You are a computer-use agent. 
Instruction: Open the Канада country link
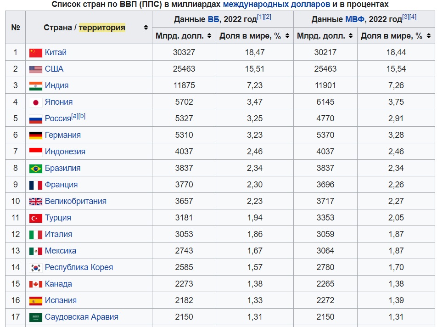[x=58, y=284]
